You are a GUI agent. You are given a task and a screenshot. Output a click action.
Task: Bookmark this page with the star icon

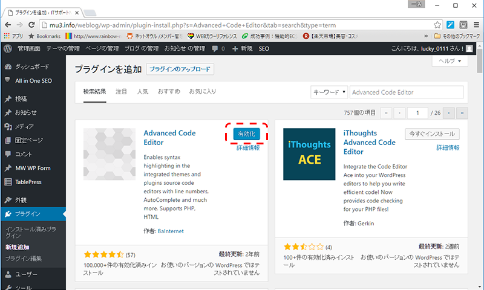click(437, 25)
